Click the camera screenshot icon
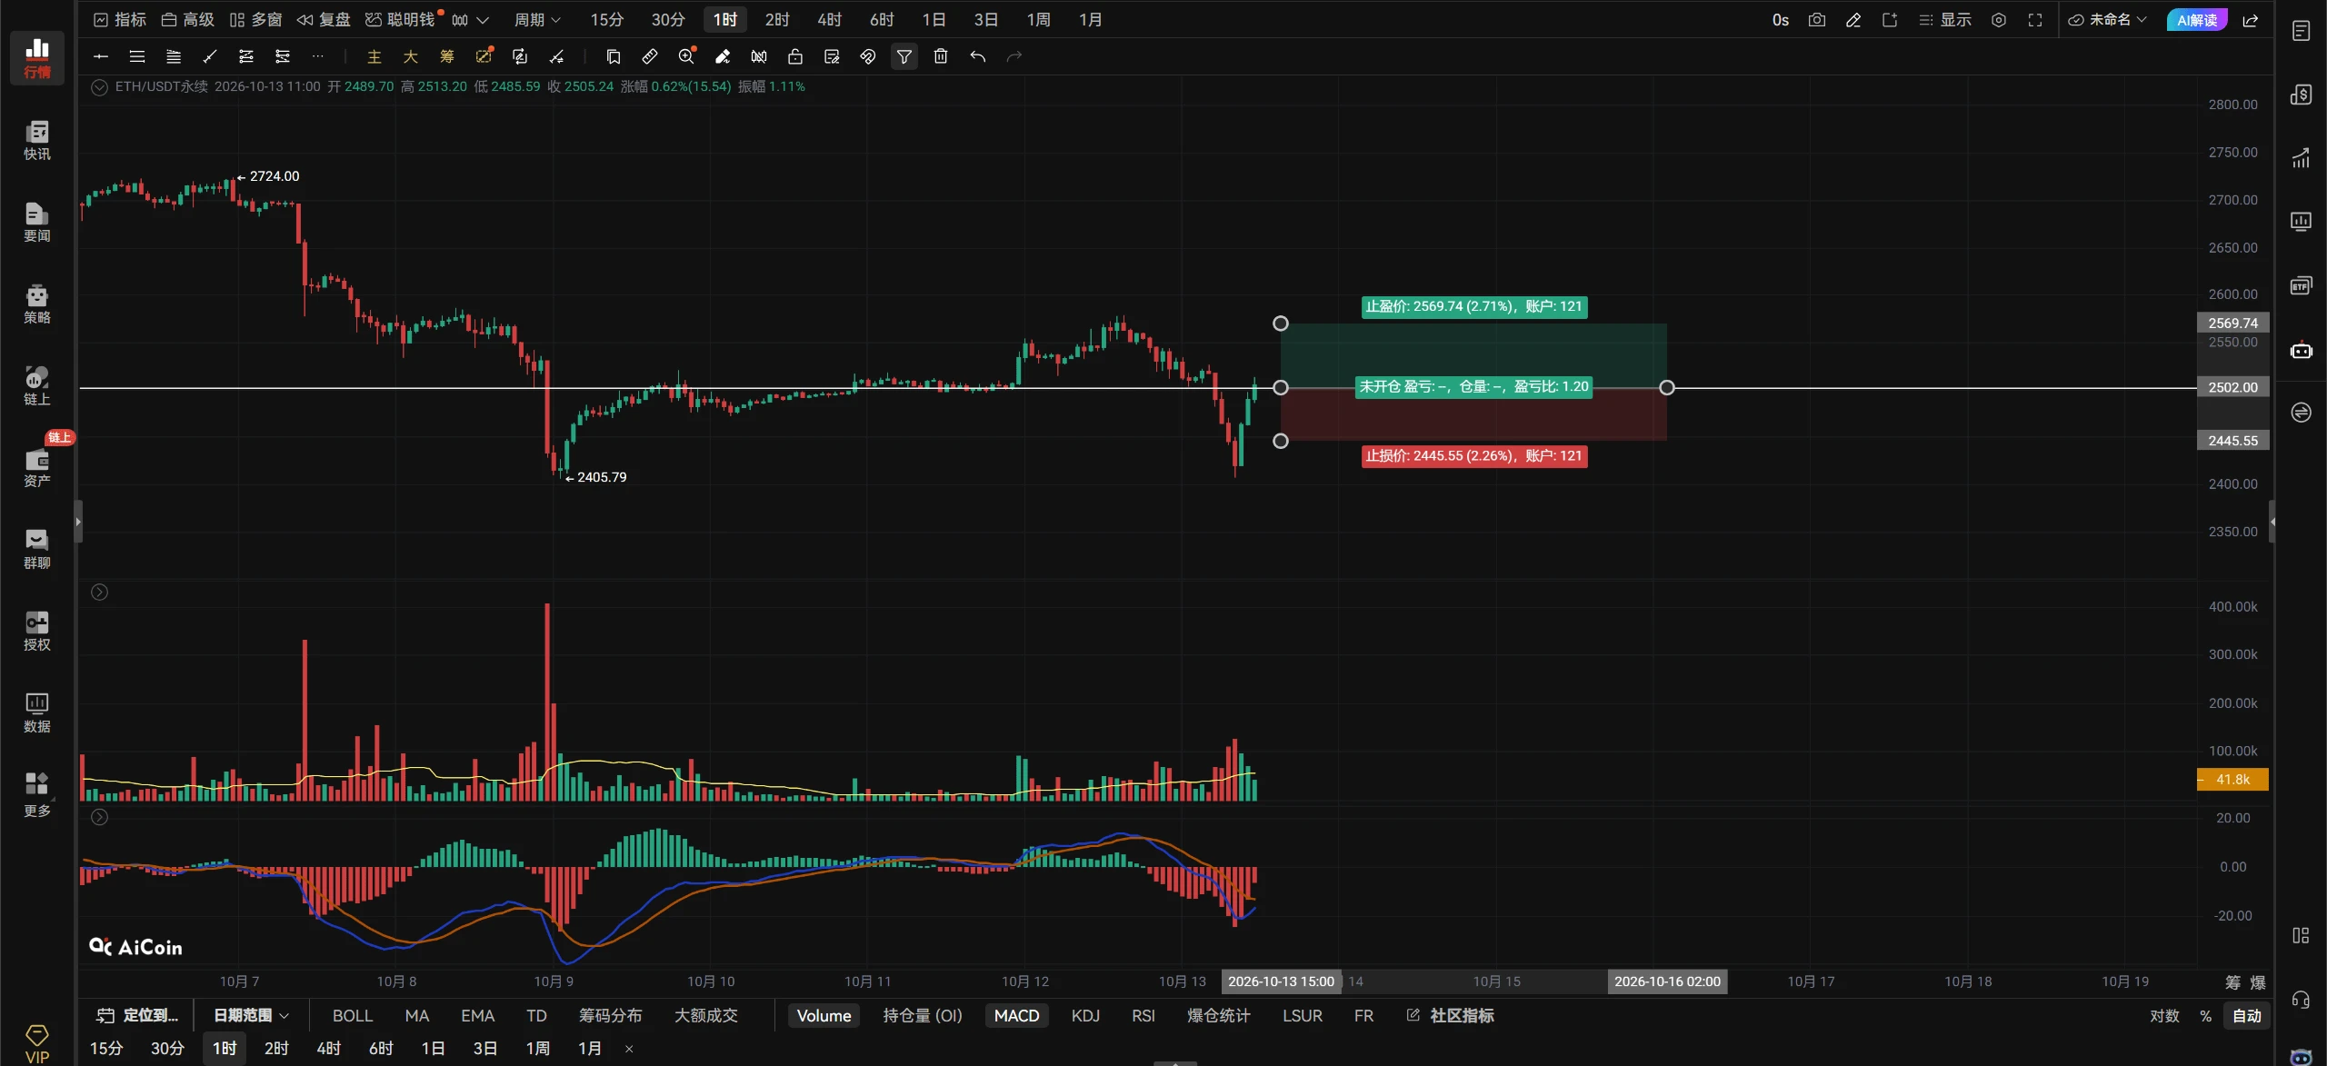This screenshot has height=1066, width=2327. tap(1816, 20)
